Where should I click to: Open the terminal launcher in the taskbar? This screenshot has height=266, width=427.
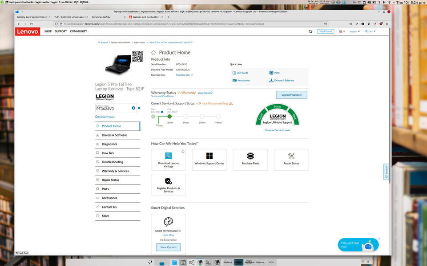coord(209,262)
